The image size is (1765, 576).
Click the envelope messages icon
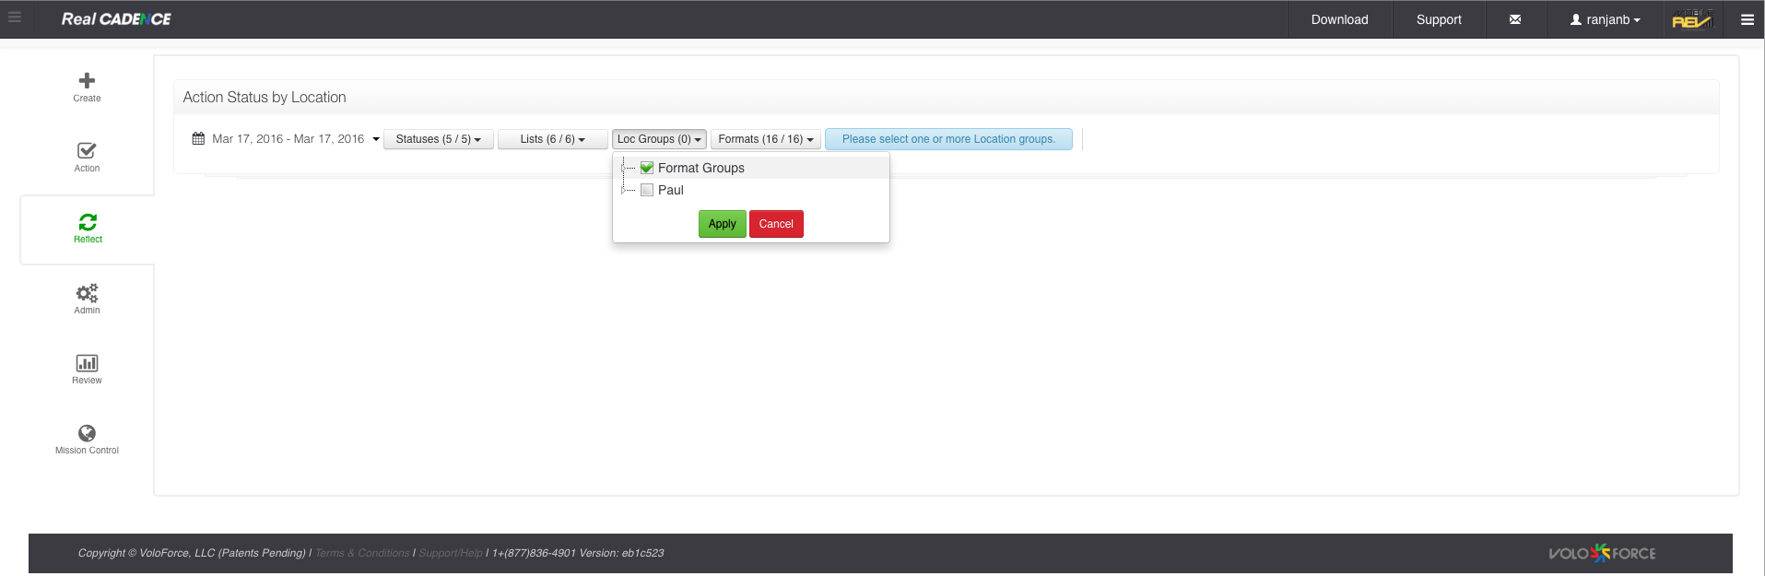pyautogui.click(x=1515, y=19)
